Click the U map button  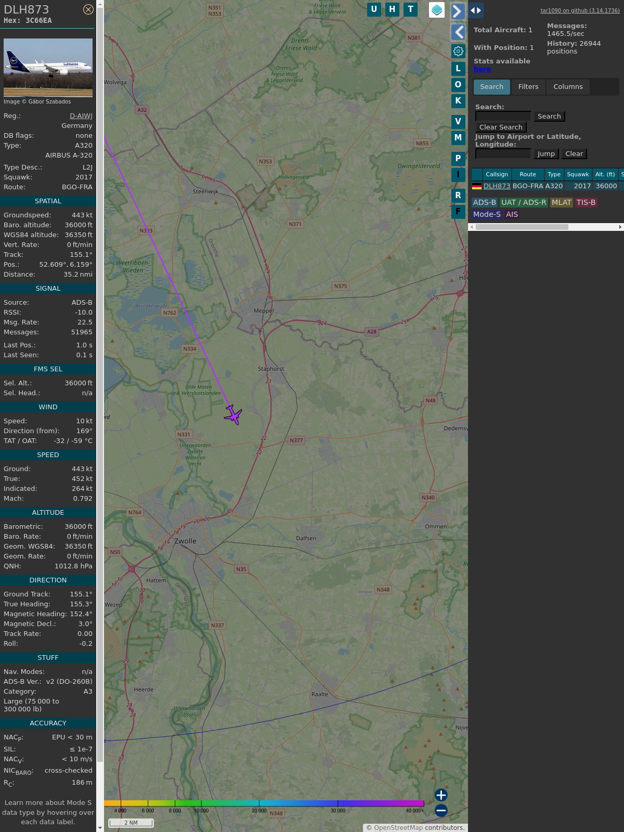point(374,9)
